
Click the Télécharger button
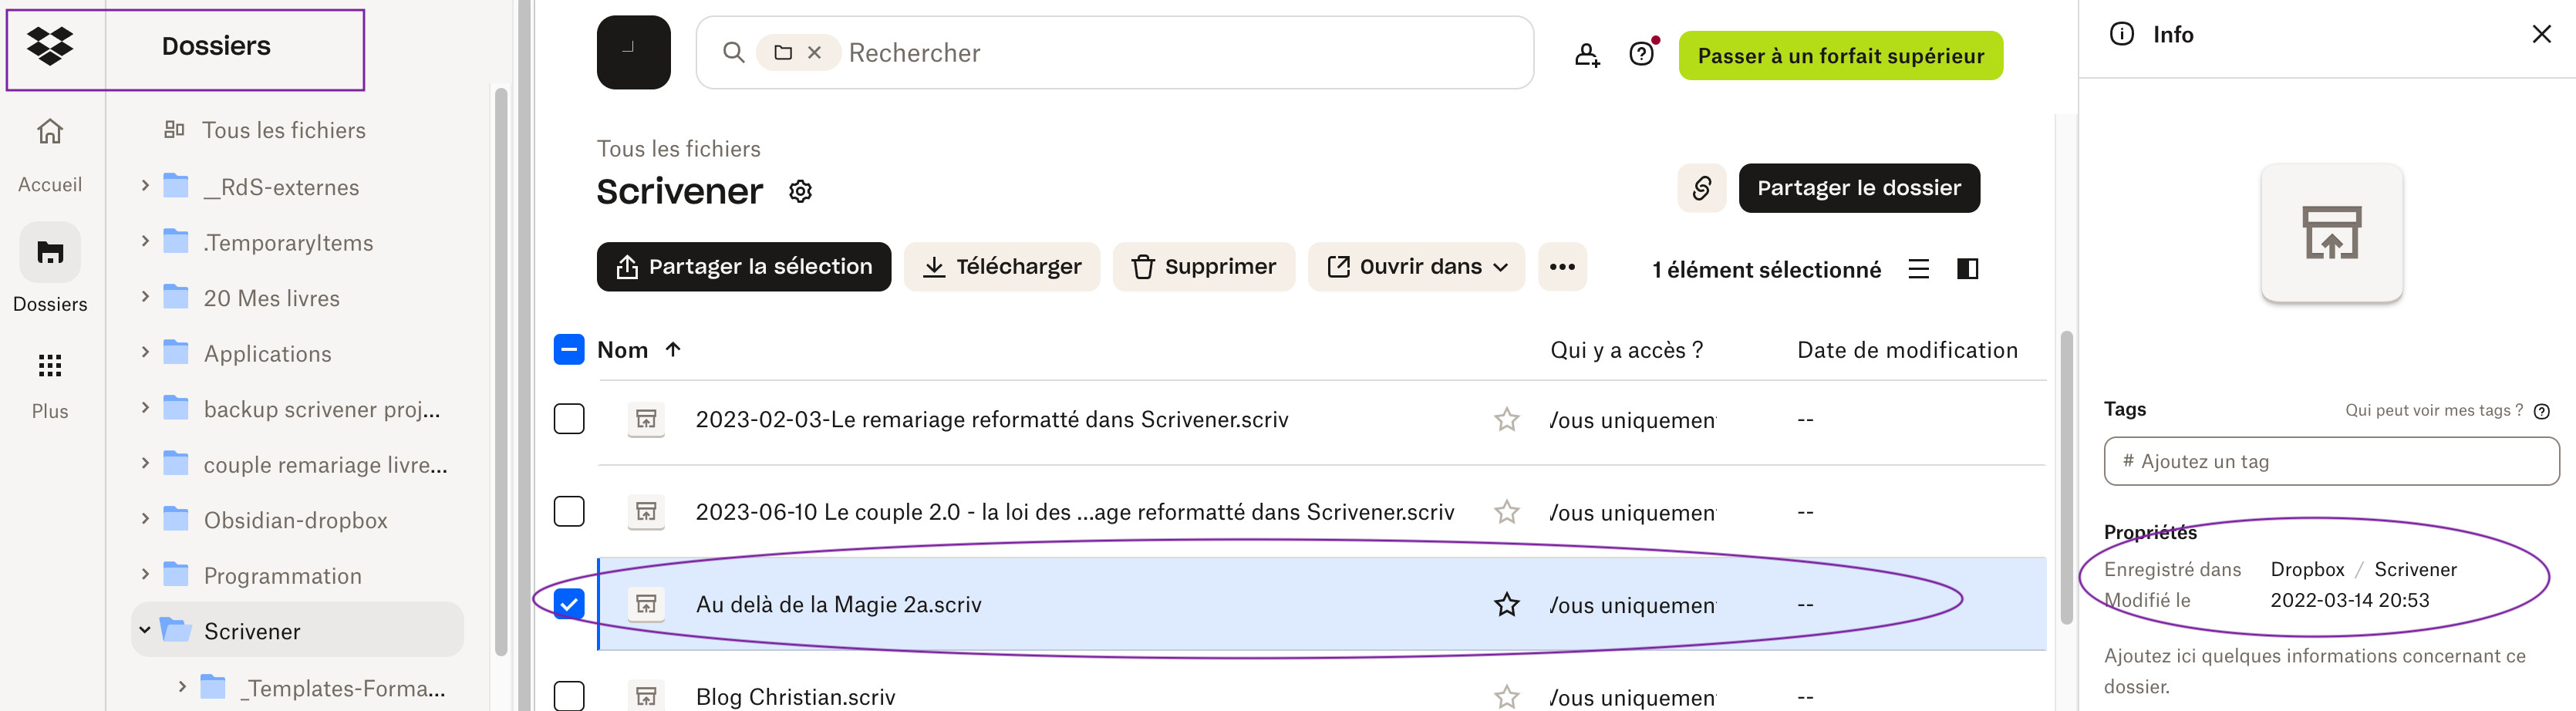click(x=1001, y=267)
